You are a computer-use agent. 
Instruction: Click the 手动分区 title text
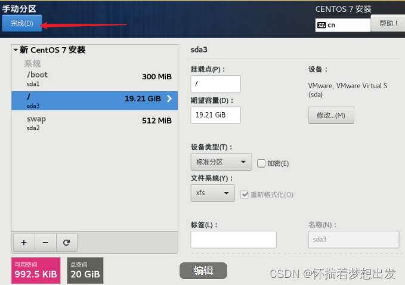click(x=19, y=9)
